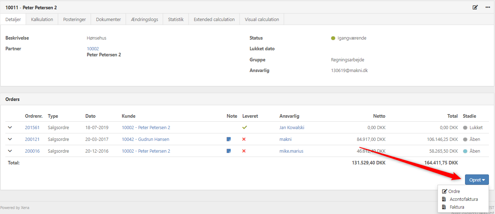Expand order row 201561
This screenshot has height=214, width=495.
pyautogui.click(x=10, y=127)
